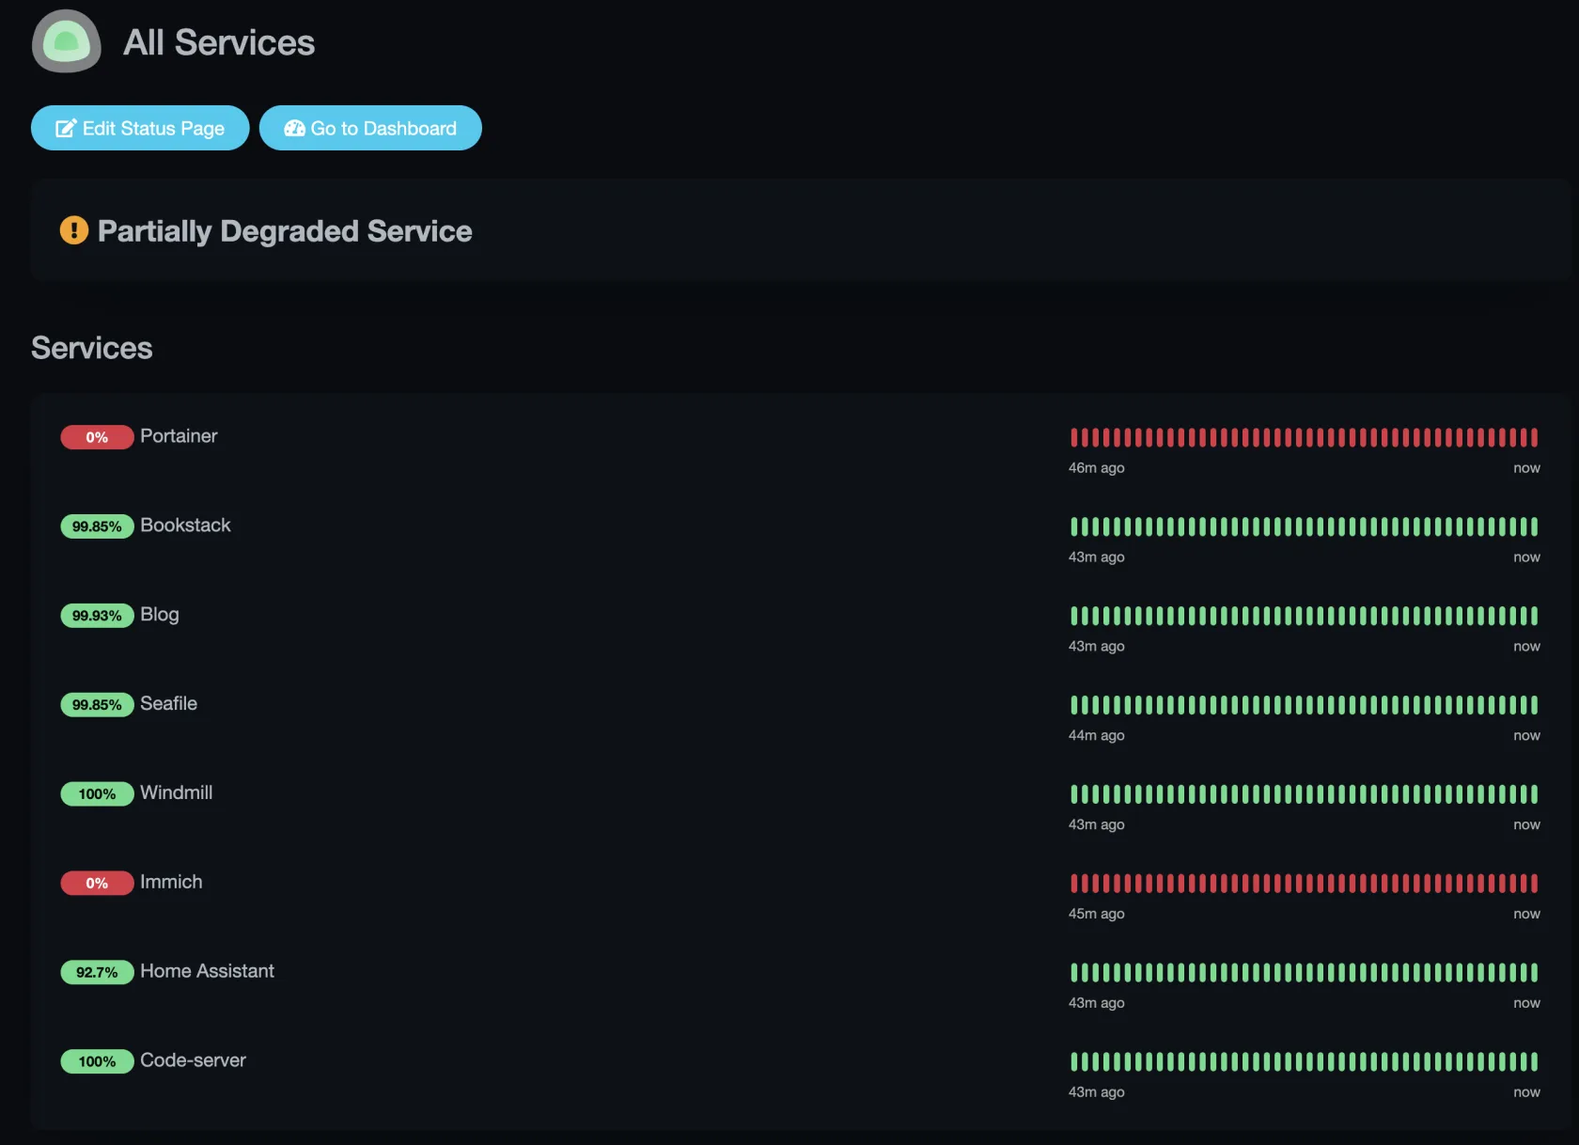Open the Go to Dashboard button
Viewport: 1579px width, 1145px height.
click(x=370, y=128)
